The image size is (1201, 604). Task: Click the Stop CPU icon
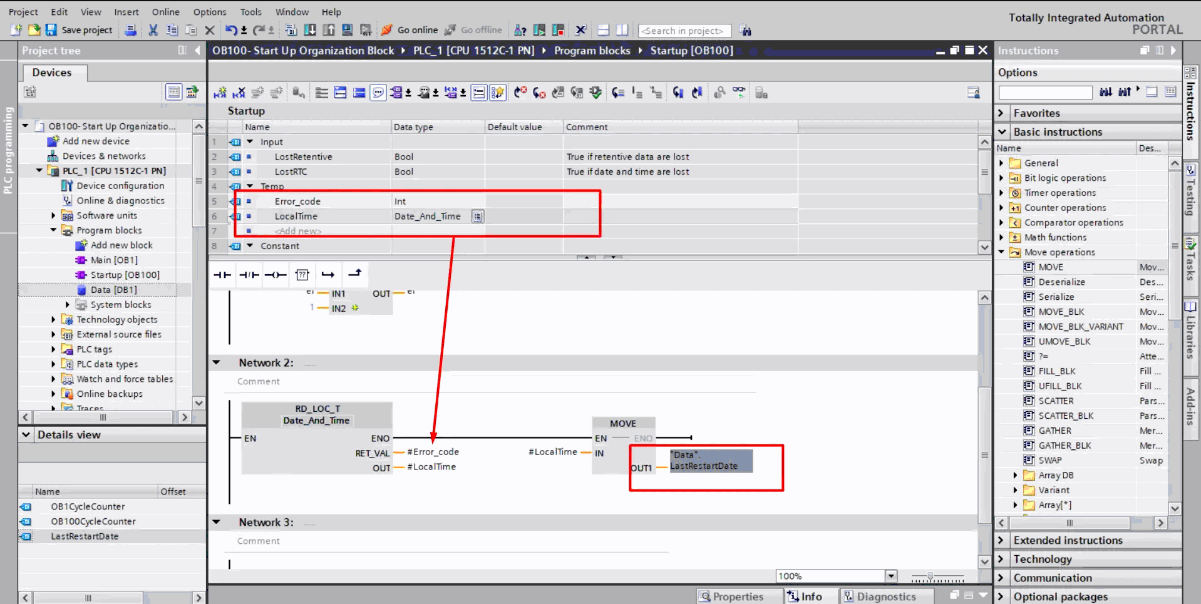pos(558,30)
